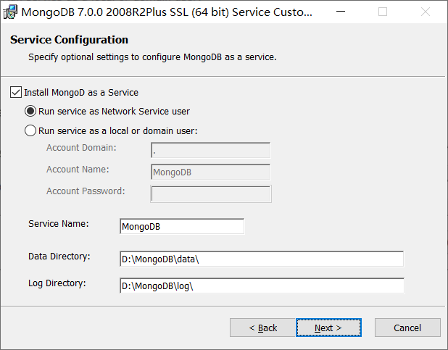Click the window title text MongoDB 7.0.0
Image resolution: width=448 pixels, height=350 pixels.
coord(167,12)
